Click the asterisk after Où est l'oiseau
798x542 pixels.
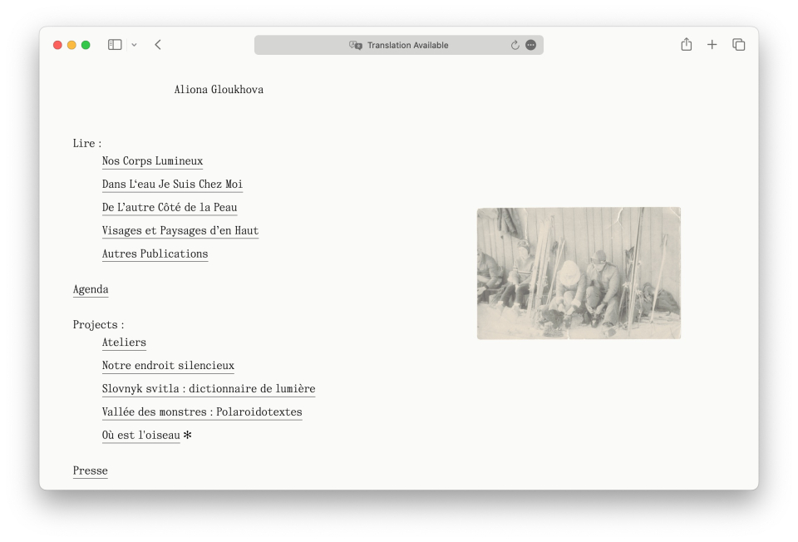coord(187,435)
